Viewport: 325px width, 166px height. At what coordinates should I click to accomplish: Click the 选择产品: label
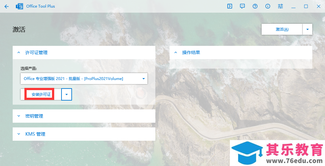coord(29,68)
